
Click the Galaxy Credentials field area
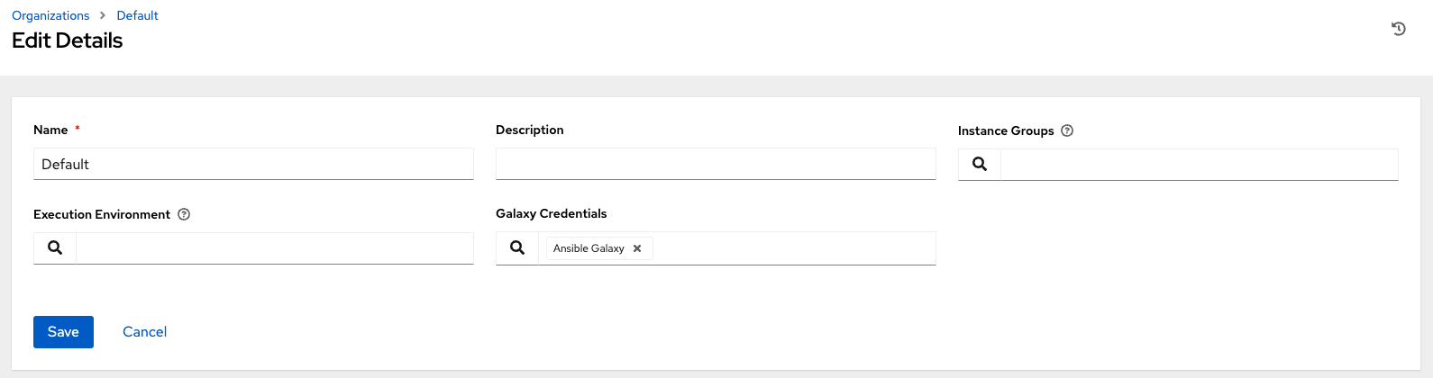pos(793,248)
